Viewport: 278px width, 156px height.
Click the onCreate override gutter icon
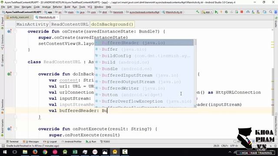(x=10, y=32)
